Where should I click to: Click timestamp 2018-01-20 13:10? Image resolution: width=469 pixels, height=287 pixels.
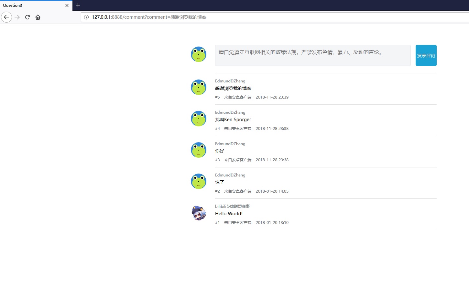(272, 222)
